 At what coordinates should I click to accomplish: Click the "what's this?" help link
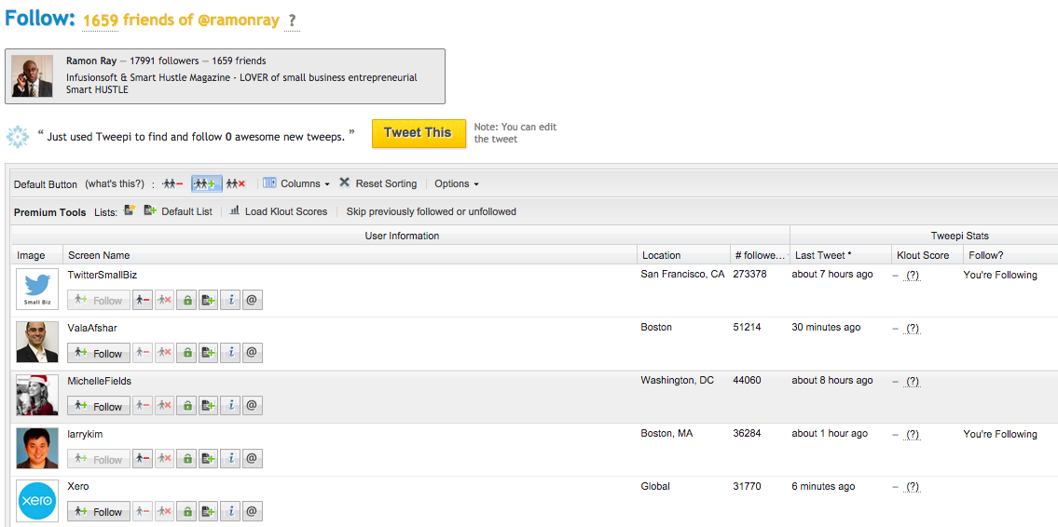(x=115, y=184)
